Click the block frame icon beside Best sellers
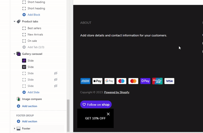203x133 pixels. [x=24, y=28]
